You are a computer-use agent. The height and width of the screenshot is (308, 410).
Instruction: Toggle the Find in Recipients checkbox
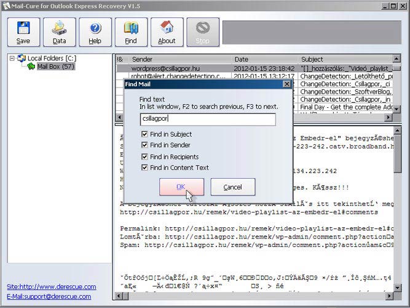[x=144, y=156]
